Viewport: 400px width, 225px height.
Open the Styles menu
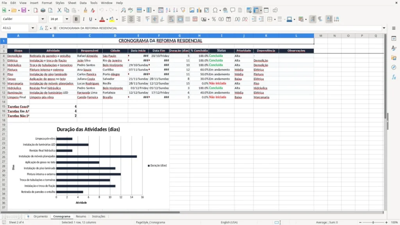tap(60, 3)
